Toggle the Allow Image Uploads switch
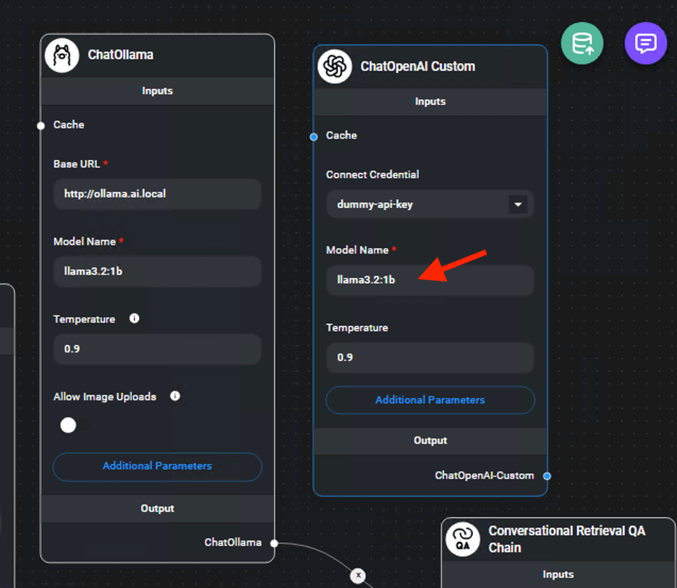The width and height of the screenshot is (677, 588). click(69, 425)
